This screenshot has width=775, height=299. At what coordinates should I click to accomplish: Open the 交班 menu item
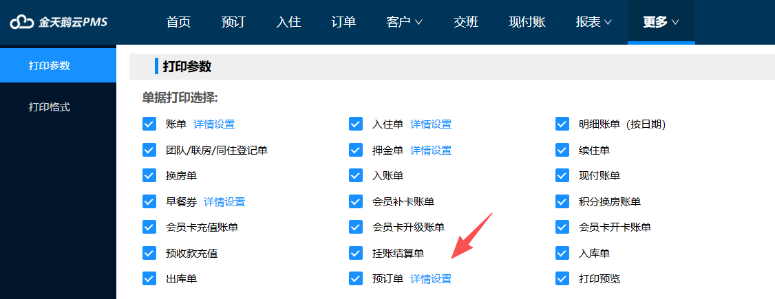pyautogui.click(x=465, y=22)
